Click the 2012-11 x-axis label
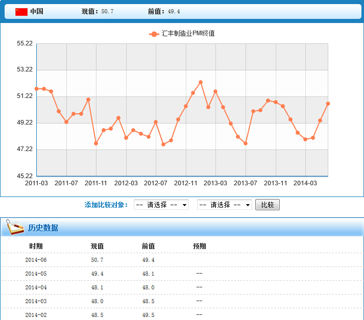This screenshot has width=364, height=320. point(186,183)
